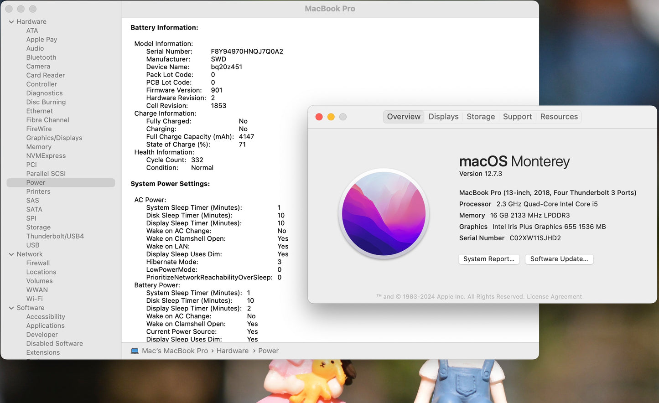Screen dimensions: 659x403
Task: Collapse the Software section chevron
Action: point(11,308)
